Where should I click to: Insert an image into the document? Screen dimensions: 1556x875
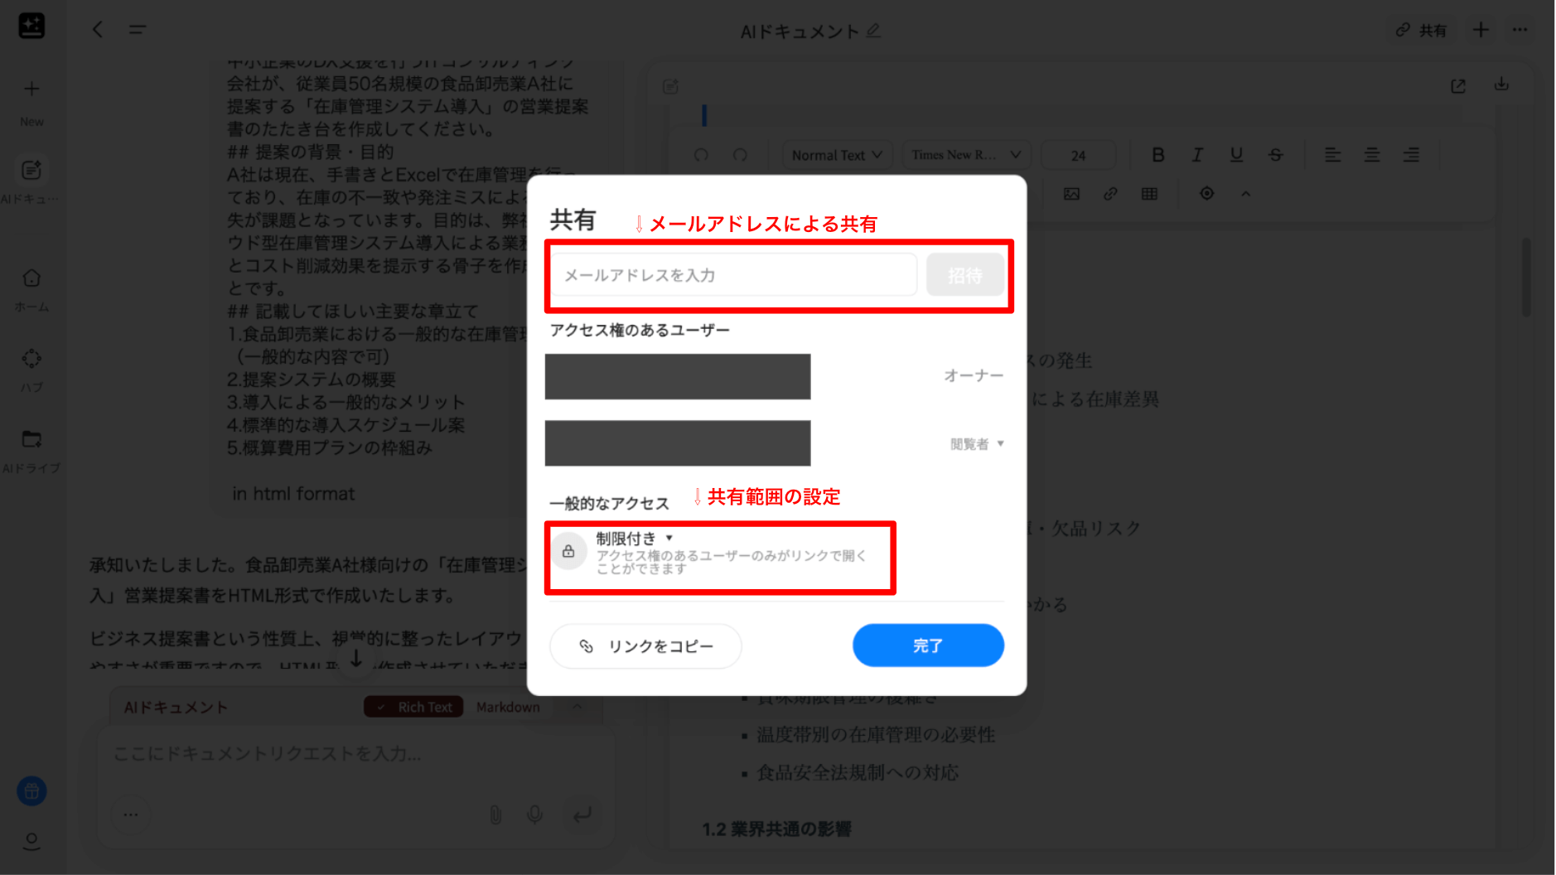tap(1071, 194)
